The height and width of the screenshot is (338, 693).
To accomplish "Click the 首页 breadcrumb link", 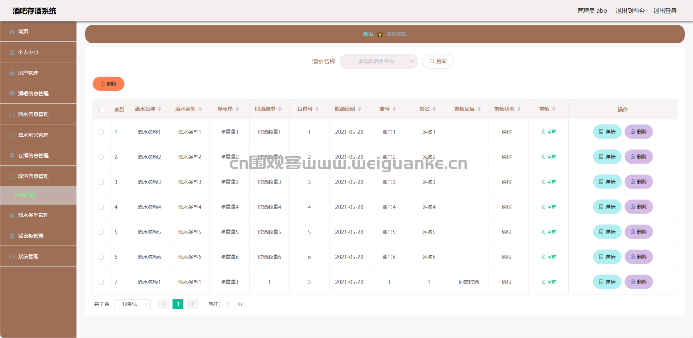I will 368,34.
